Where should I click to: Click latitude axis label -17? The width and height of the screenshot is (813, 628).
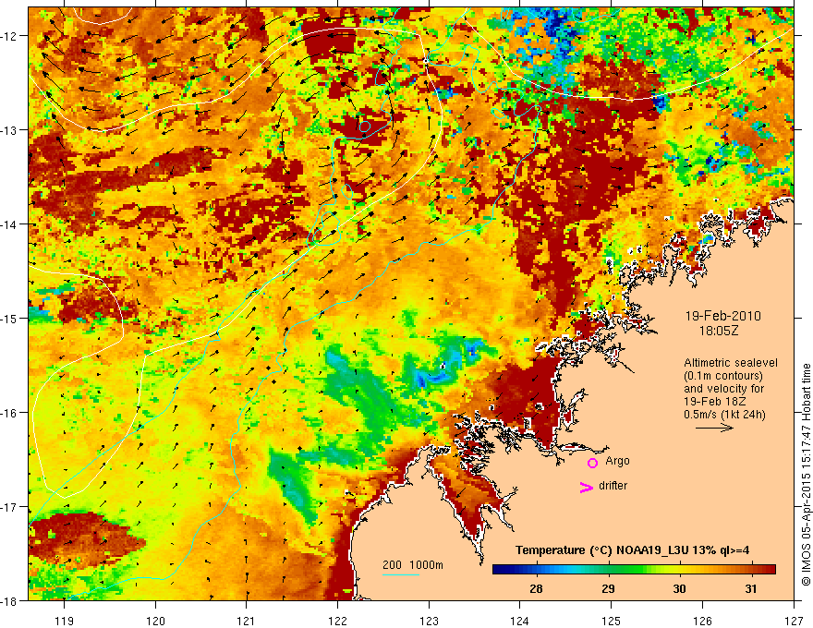tap(9, 507)
